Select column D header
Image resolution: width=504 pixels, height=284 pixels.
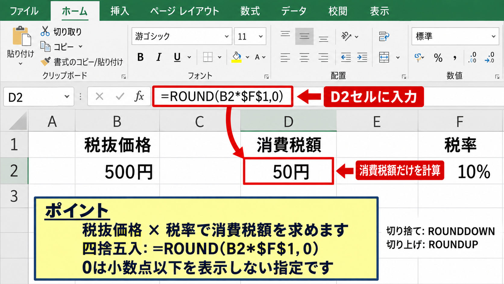(288, 121)
